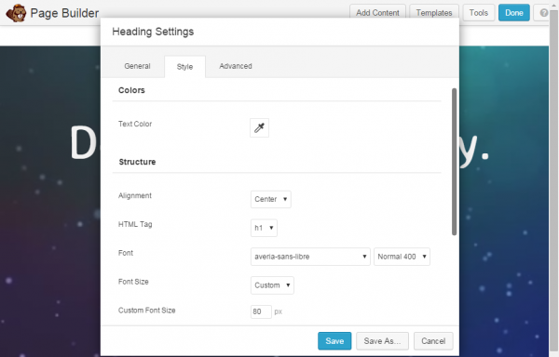Click the Custom Font Size label
559x357 pixels.
click(x=147, y=311)
